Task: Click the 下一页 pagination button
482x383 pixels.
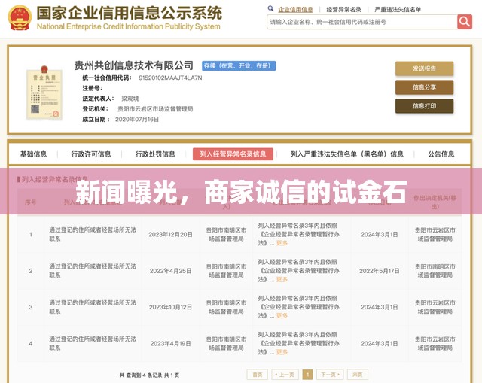Action: pos(330,375)
